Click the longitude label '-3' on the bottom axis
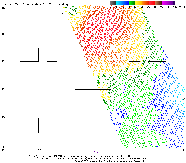 pos(148,150)
